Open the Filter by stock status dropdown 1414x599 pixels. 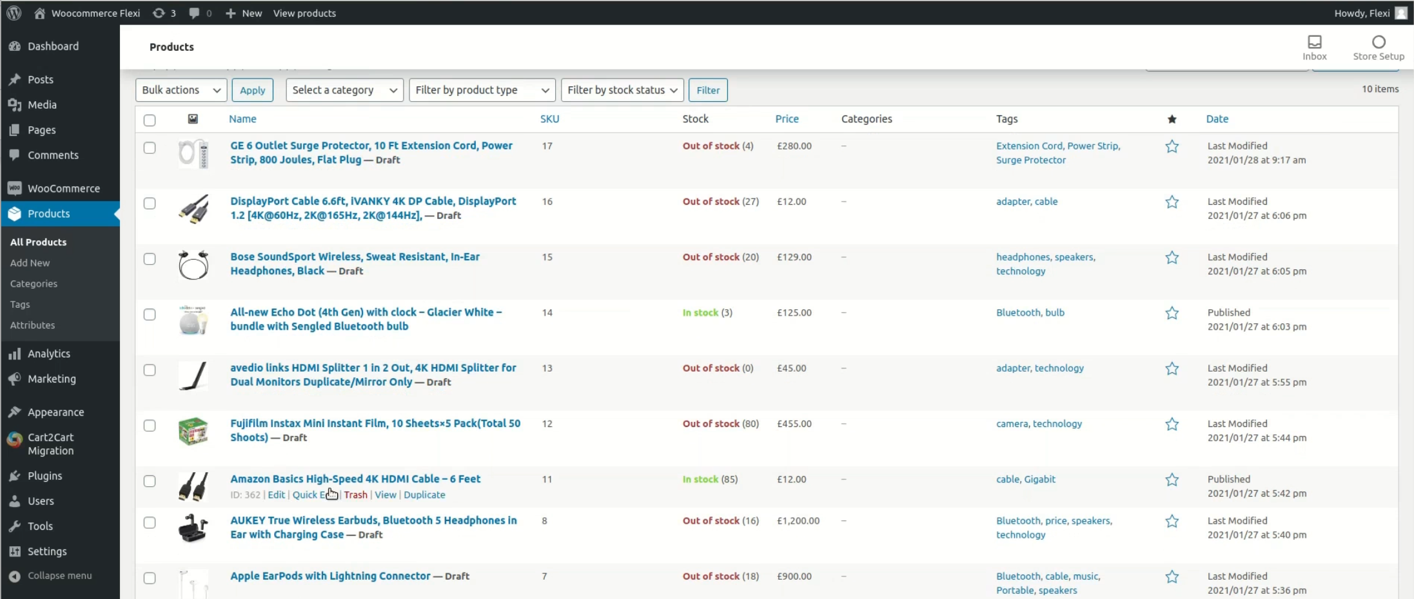[x=622, y=90]
